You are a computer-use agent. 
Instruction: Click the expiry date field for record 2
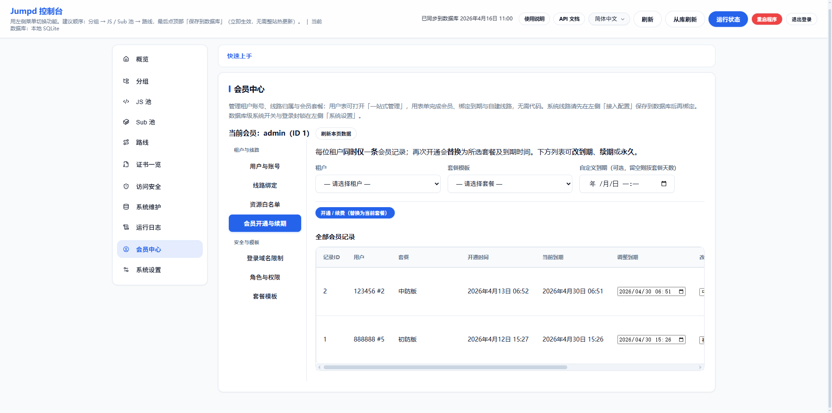[x=646, y=292]
